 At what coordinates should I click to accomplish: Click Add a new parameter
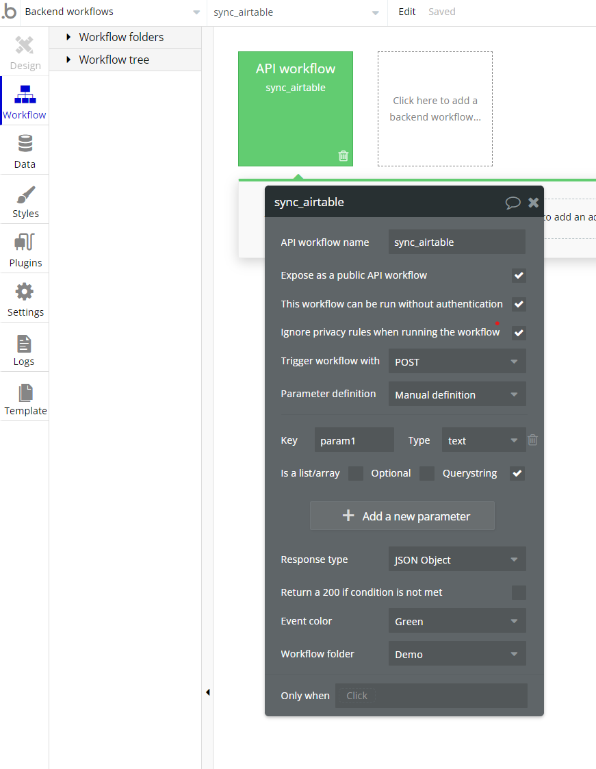click(x=402, y=516)
